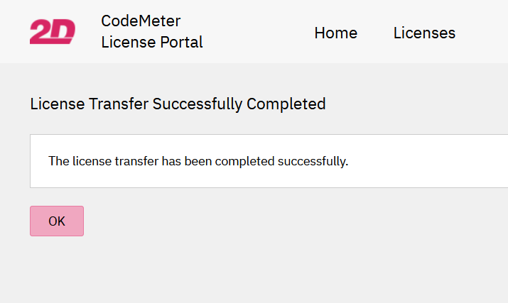Click the word 'successfully.' in the message
The image size is (508, 303).
tap(313, 161)
